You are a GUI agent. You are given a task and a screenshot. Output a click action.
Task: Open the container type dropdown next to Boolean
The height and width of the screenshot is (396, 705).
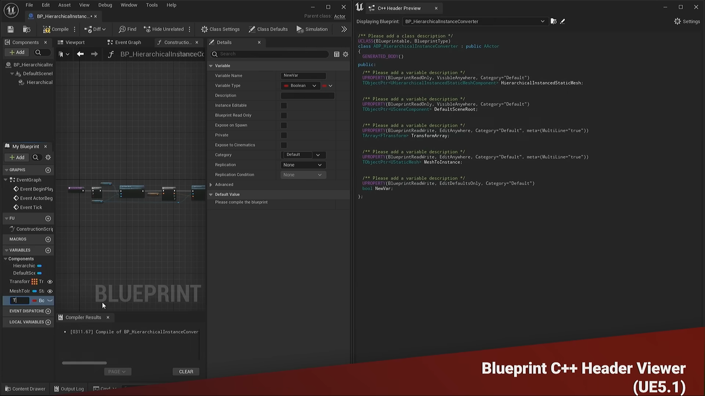(327, 86)
